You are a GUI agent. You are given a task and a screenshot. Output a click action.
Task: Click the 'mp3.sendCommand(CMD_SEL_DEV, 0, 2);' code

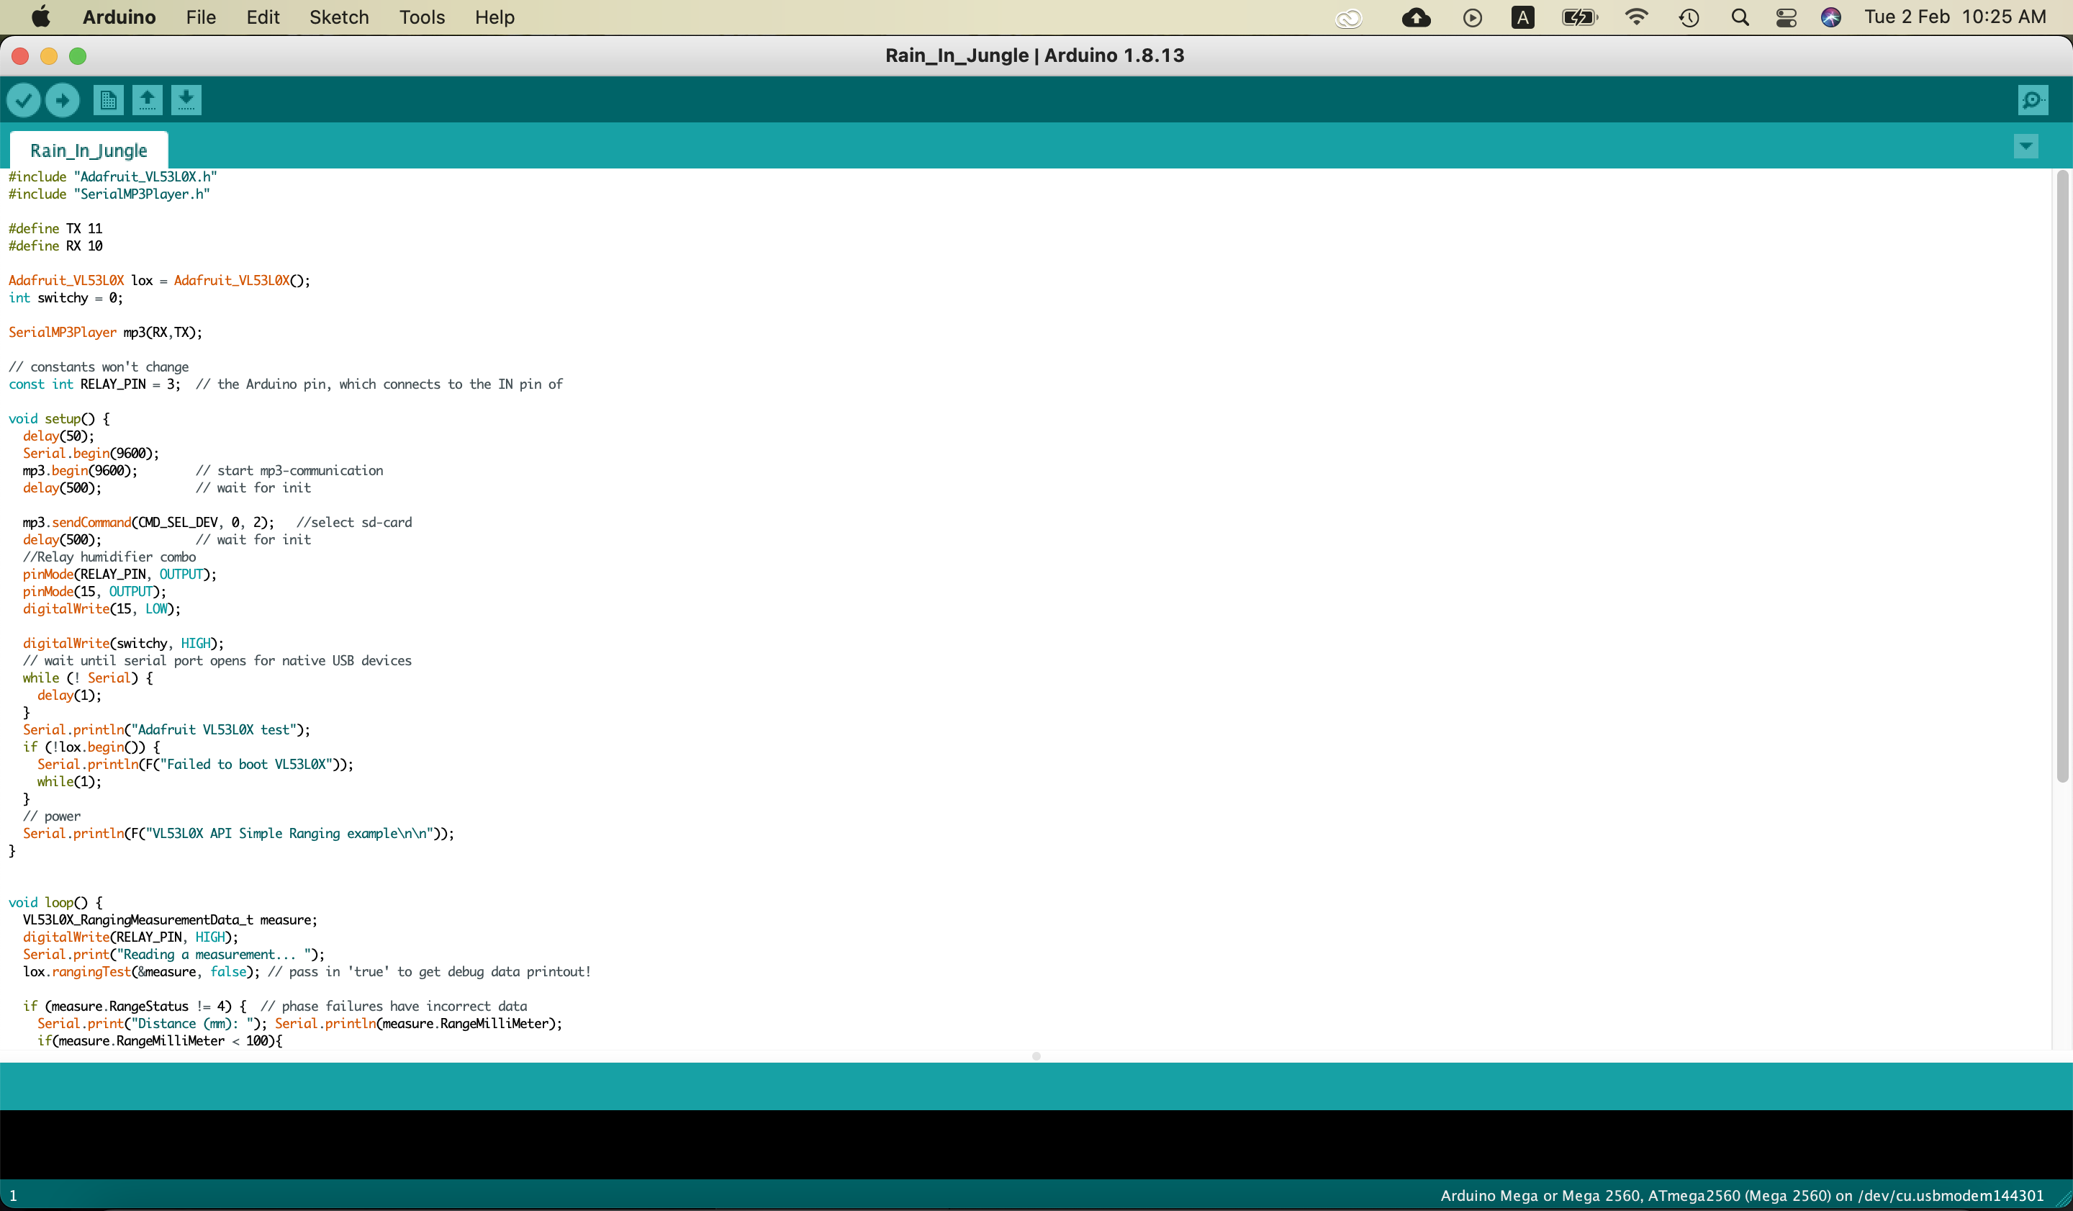149,523
